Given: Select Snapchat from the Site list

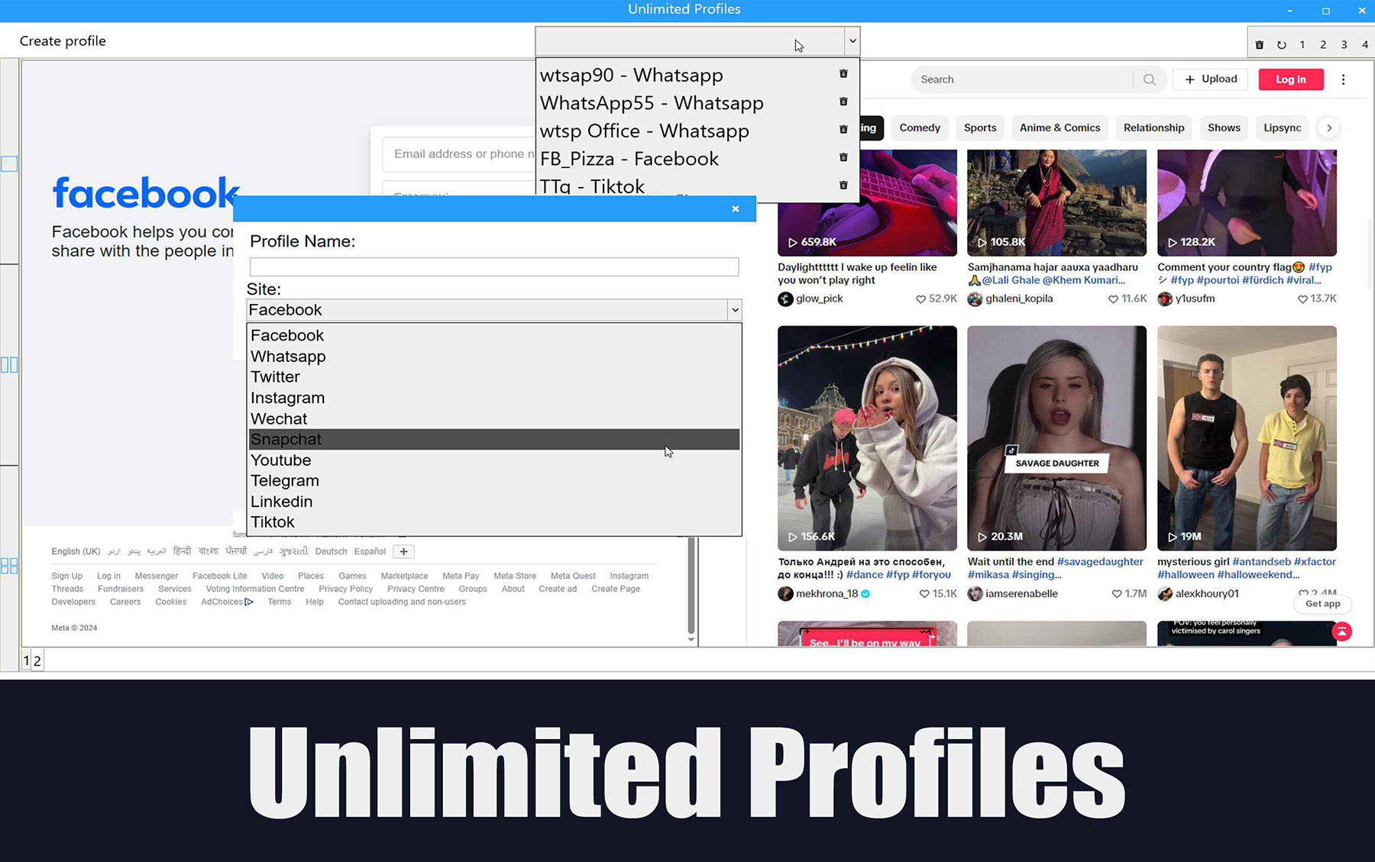Looking at the screenshot, I should [493, 439].
